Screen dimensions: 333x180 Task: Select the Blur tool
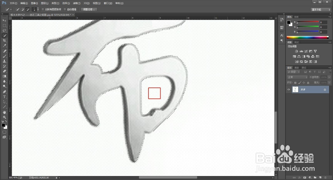coord(4,81)
